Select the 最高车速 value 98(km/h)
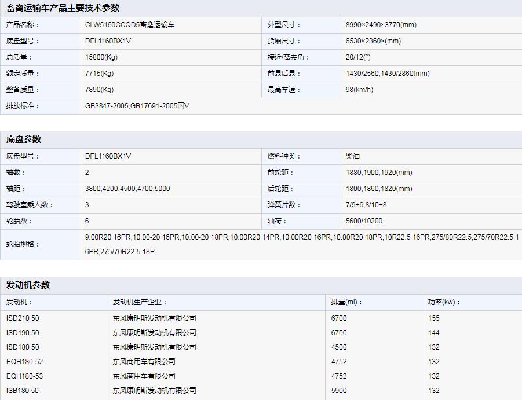The width and height of the screenshot is (522, 400). (359, 90)
